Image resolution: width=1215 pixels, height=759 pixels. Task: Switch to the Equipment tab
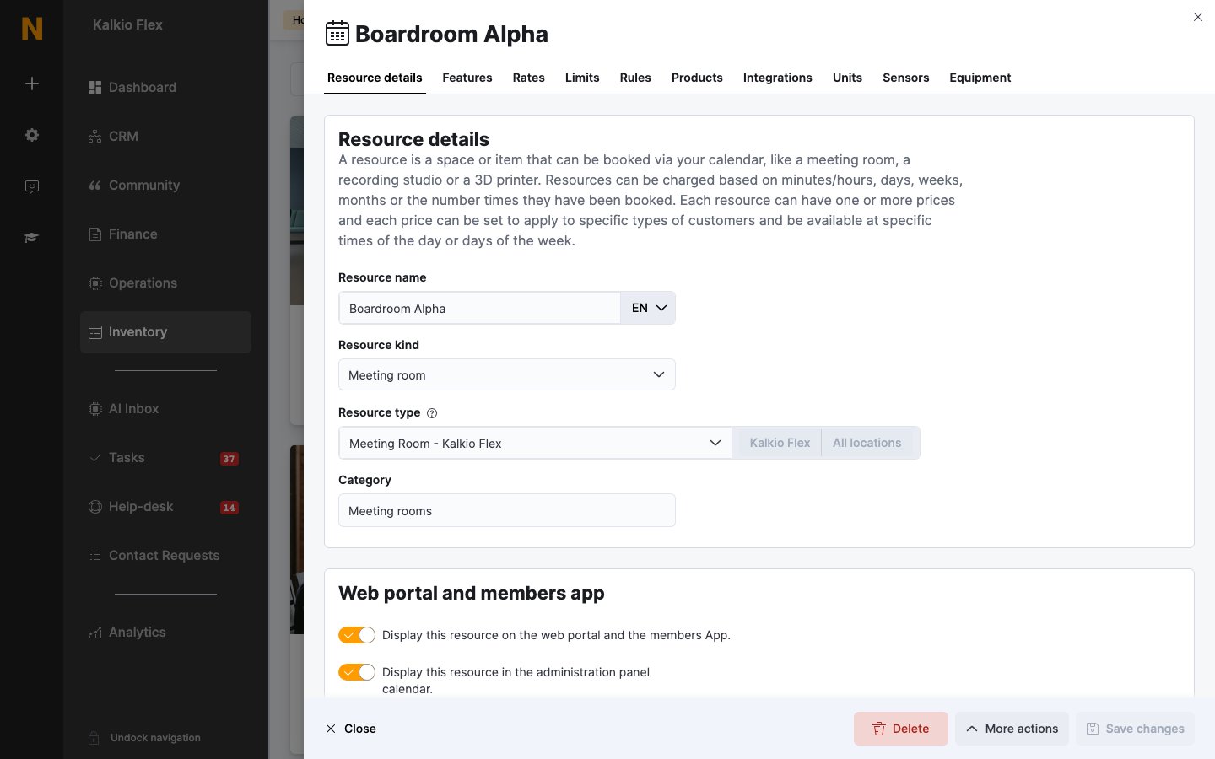pyautogui.click(x=980, y=78)
